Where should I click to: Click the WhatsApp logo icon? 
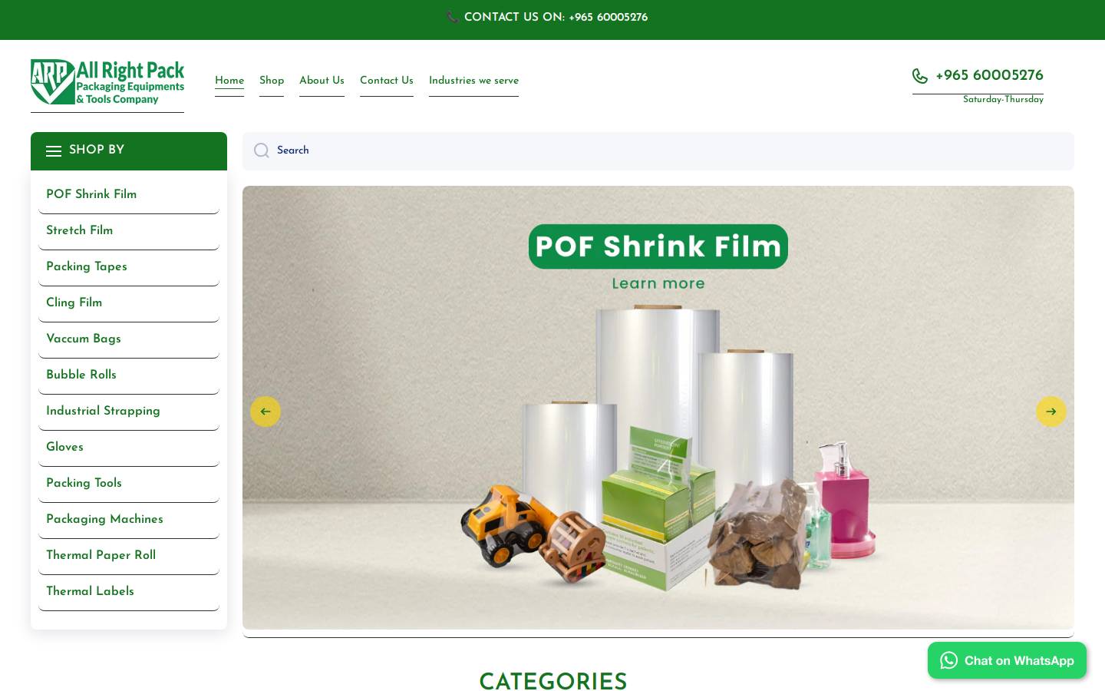(949, 660)
